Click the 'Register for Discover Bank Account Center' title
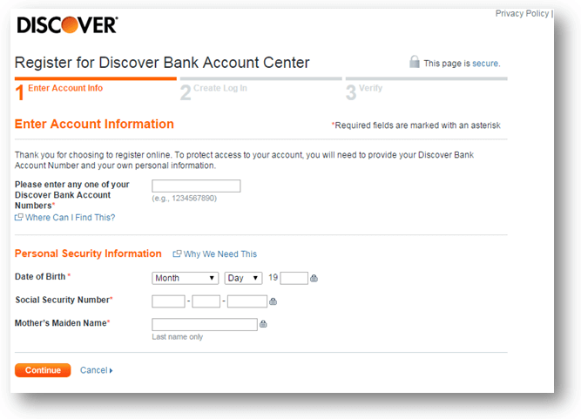Screen dimensions: 581x419 coord(162,63)
